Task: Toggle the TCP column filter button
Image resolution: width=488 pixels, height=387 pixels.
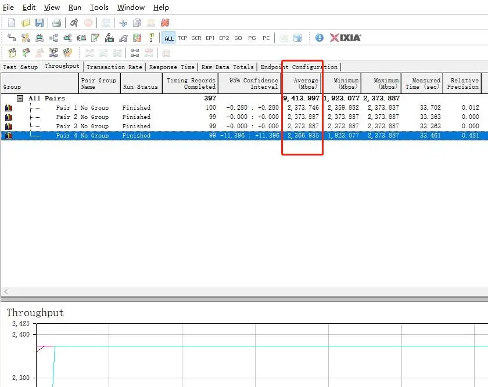Action: [182, 38]
